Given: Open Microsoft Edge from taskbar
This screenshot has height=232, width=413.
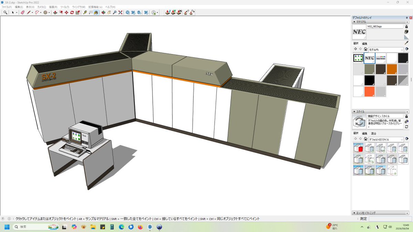Looking at the screenshot, I should coord(121,227).
